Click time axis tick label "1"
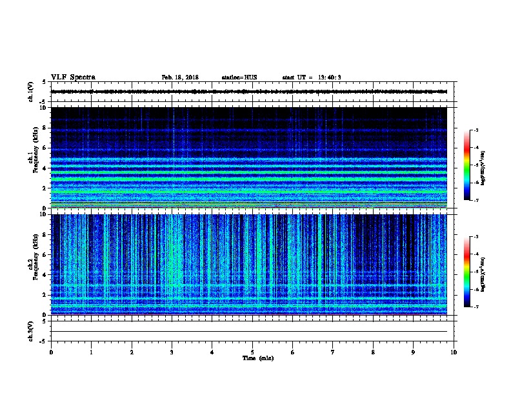This screenshot has width=511, height=395. tap(91, 352)
